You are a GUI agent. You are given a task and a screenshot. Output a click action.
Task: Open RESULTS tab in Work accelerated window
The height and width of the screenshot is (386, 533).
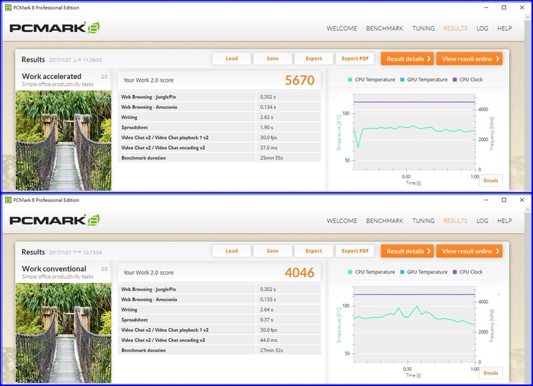coord(455,29)
